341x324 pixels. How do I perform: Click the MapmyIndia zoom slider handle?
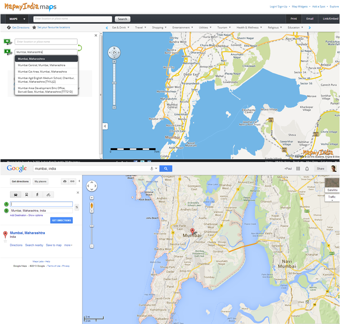click(114, 83)
